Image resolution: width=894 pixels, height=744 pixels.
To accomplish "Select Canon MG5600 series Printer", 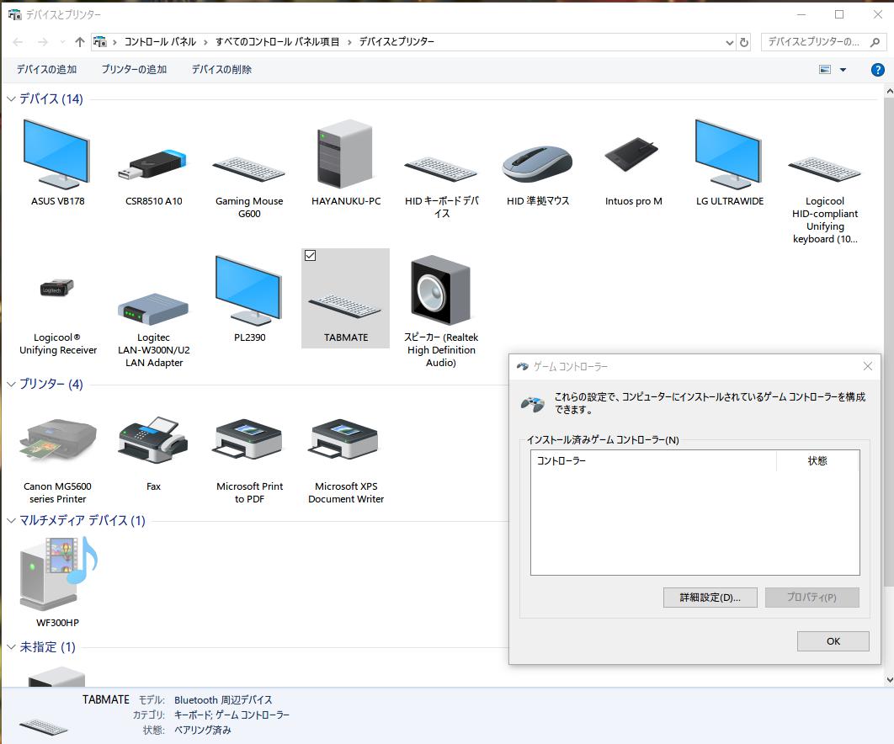I will pos(57,439).
